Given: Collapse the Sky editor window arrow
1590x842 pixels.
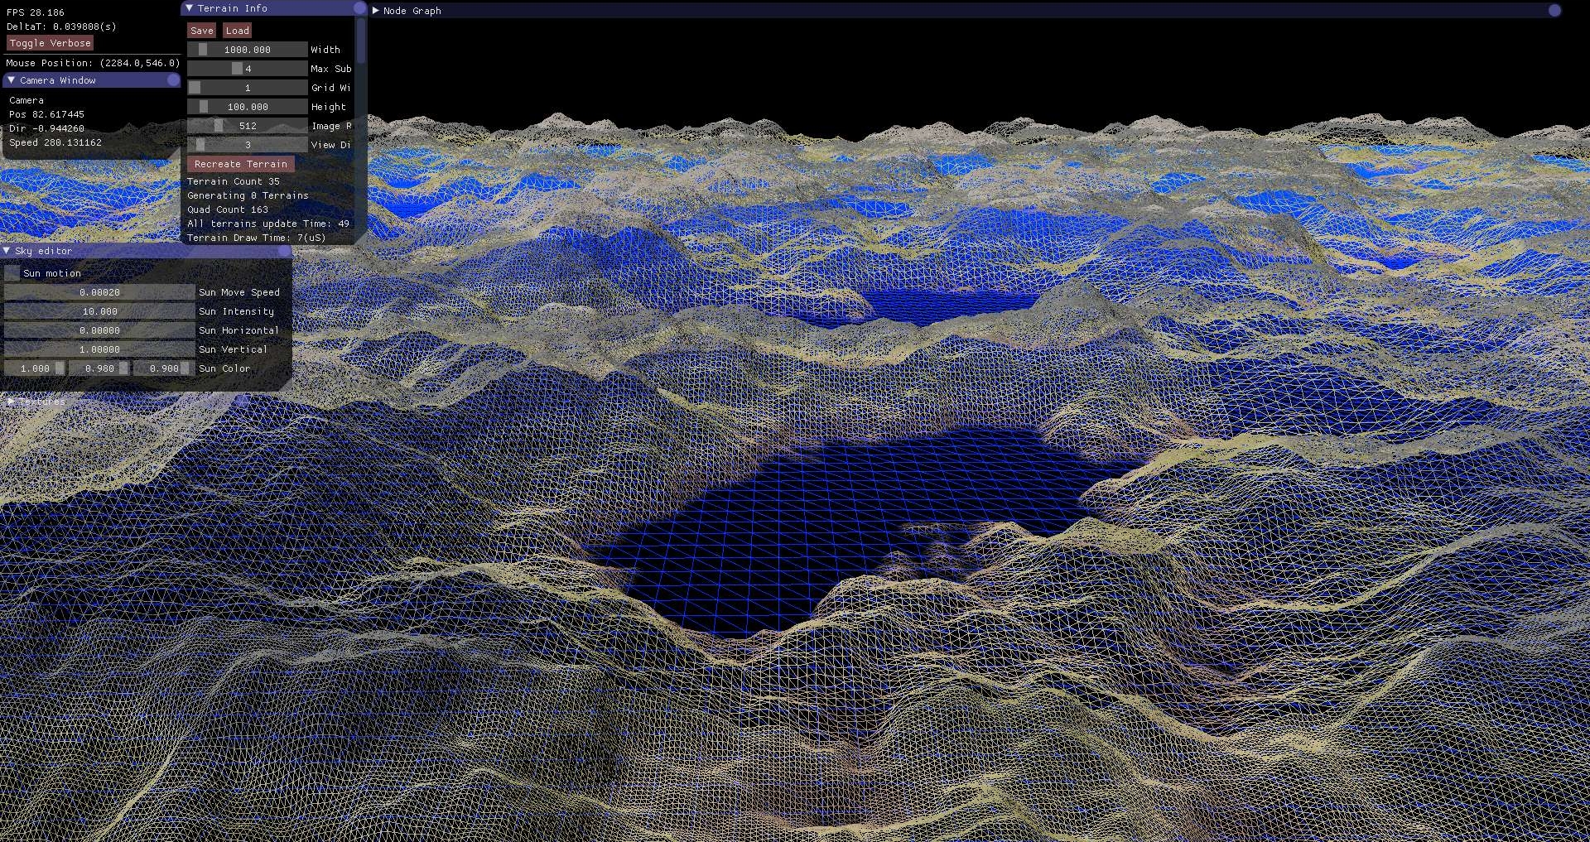Looking at the screenshot, I should 7,251.
